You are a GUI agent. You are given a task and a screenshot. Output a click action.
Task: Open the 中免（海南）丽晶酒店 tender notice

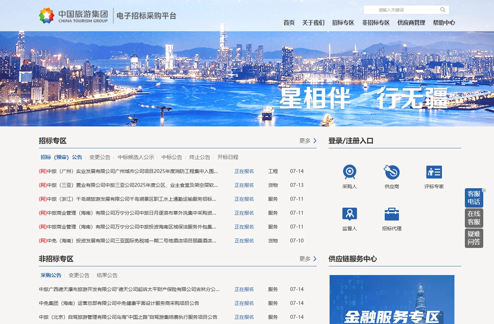tap(127, 241)
